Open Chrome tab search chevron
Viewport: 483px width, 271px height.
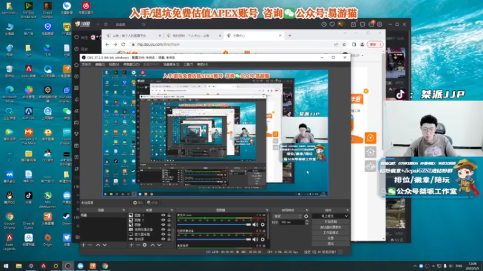click(345, 33)
